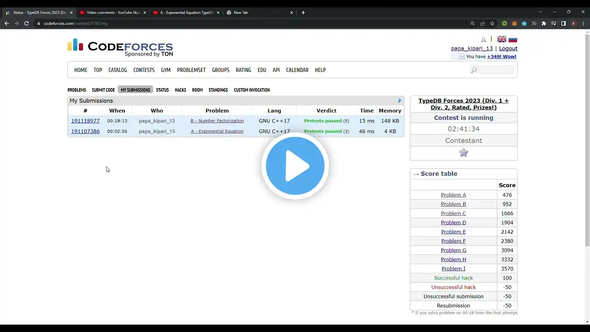
Task: Open the SUBMIT CODE tab
Action: tap(103, 90)
